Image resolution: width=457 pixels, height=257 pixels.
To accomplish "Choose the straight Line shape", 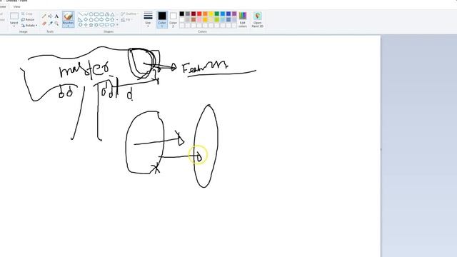I will coord(81,14).
